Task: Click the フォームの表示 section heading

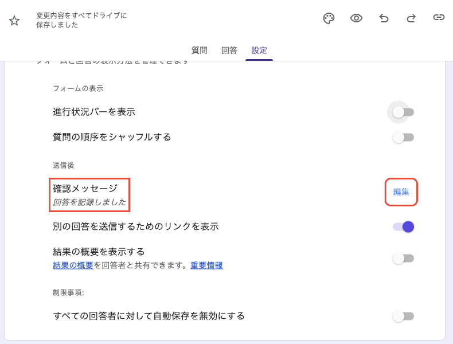Action: [x=78, y=88]
